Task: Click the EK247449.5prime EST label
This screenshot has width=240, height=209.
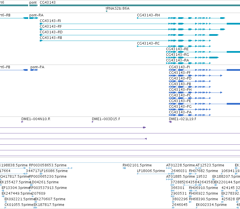Action: click(x=17, y=193)
